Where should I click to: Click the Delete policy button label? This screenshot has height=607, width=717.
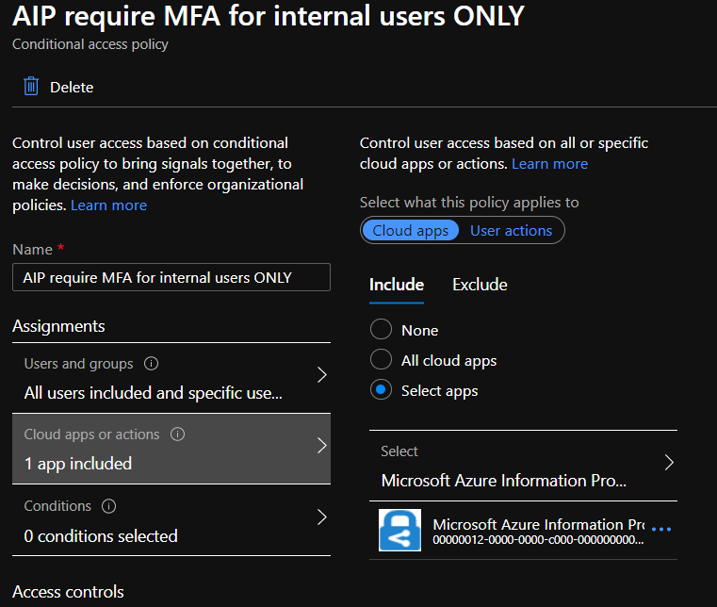72,88
